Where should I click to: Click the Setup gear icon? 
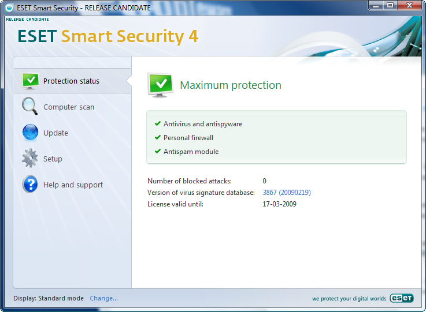click(30, 158)
